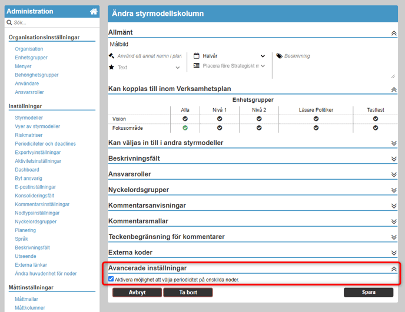Uncheck Aktivera möjlighet att välja periodicitet checkbox

[111, 279]
